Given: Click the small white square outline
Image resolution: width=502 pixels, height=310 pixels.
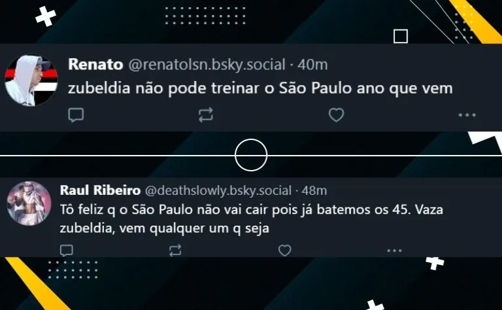Looking at the screenshot, I should coord(401,36).
